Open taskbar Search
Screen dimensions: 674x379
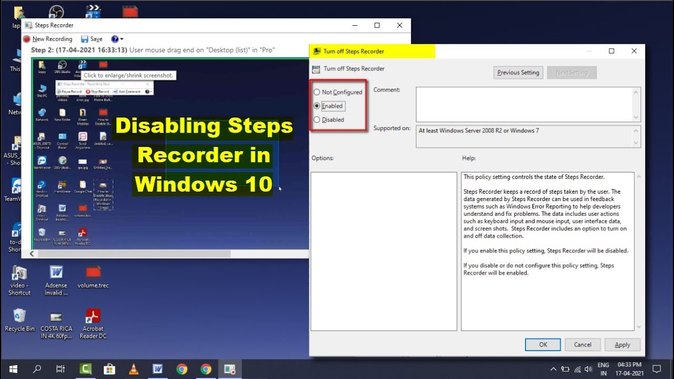pos(37,369)
